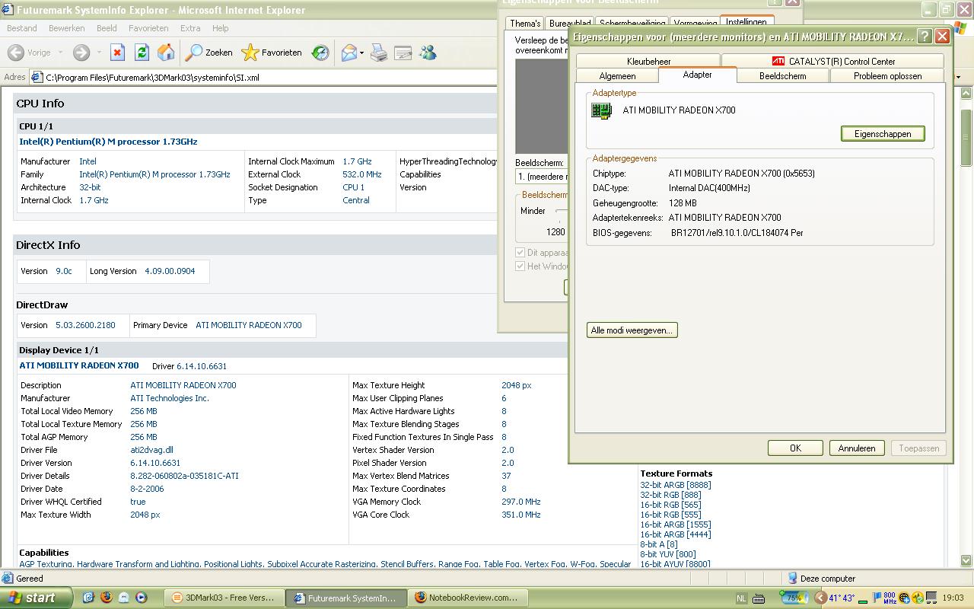Open Zoeken search in the toolbar
This screenshot has height=609, width=974.
point(209,53)
